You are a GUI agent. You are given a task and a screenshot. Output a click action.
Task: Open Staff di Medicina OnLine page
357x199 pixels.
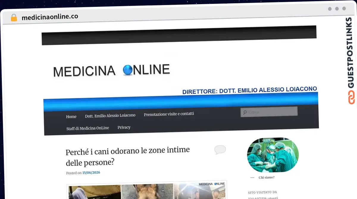click(88, 128)
